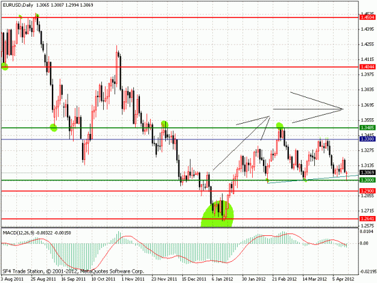
Task: Click the 1.3069 current price label
Action: tap(367, 173)
